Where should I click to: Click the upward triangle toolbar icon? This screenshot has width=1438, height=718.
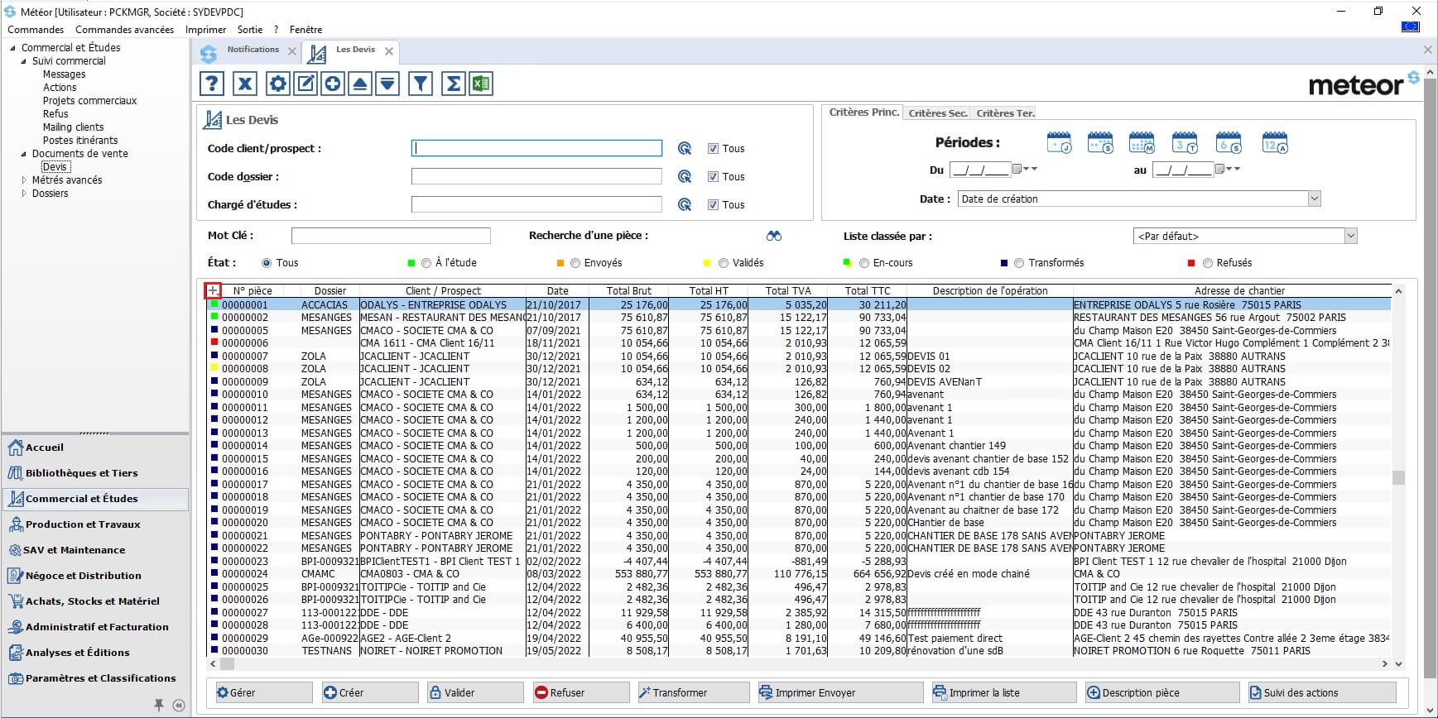(360, 84)
